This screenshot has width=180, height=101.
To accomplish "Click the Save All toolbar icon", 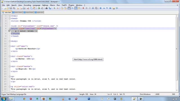I will [14, 8].
